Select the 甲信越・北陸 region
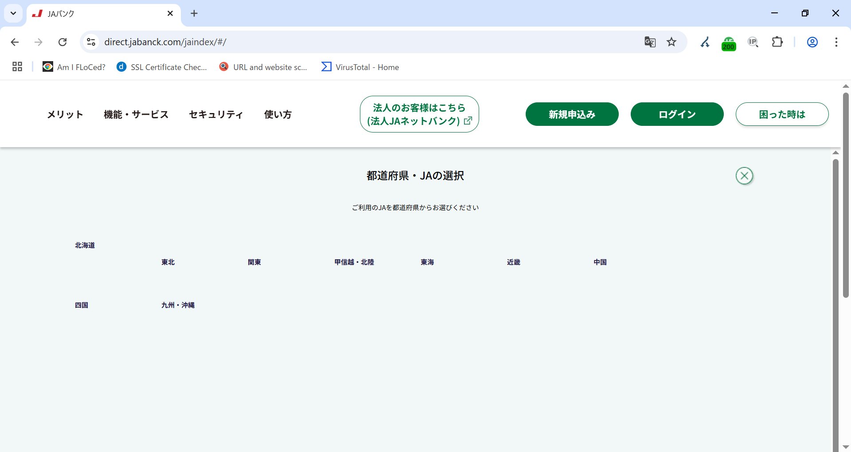This screenshot has width=851, height=452. coord(354,262)
